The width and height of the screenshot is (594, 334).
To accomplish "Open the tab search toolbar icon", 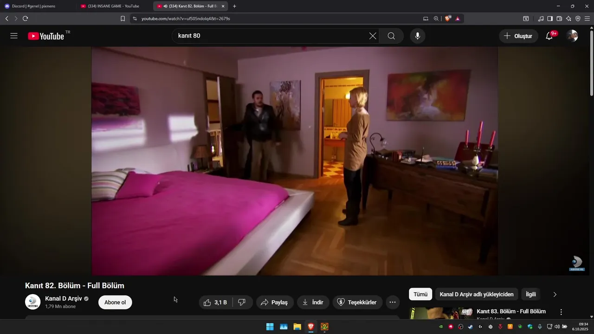I will tap(526, 19).
